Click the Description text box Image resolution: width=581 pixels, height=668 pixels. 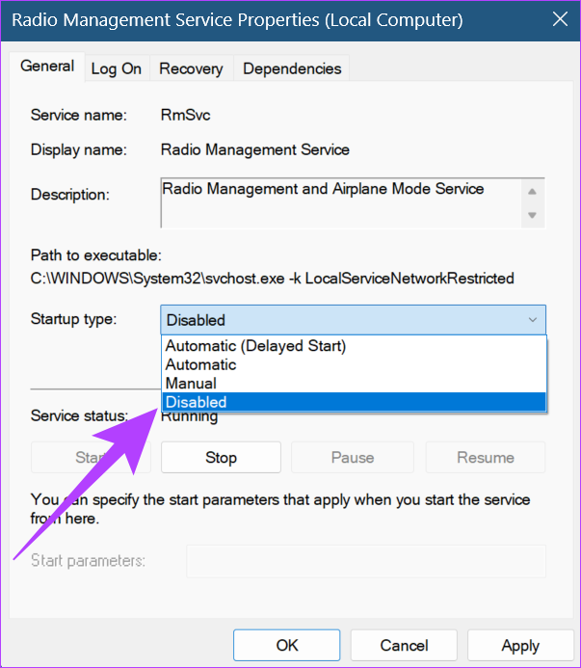click(x=341, y=203)
